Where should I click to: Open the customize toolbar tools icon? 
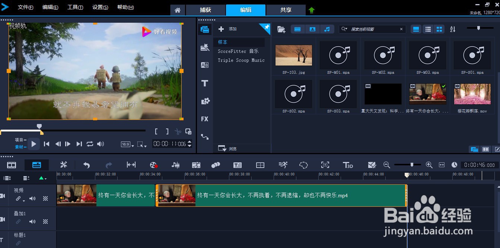[64, 165]
